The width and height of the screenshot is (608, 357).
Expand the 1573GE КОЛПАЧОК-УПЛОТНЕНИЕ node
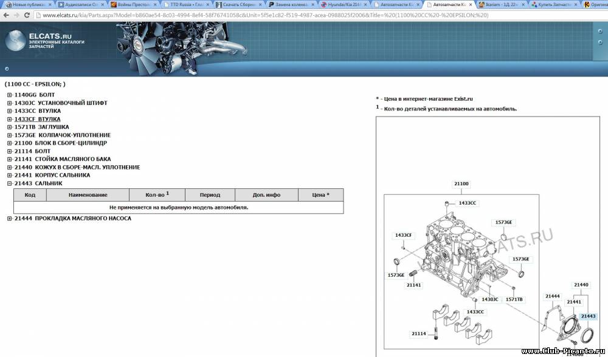pyautogui.click(x=9, y=135)
